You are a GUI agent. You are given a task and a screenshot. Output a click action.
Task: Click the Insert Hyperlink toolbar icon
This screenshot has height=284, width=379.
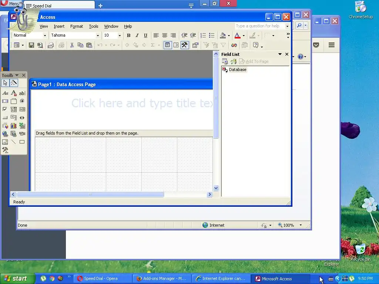click(x=234, y=45)
